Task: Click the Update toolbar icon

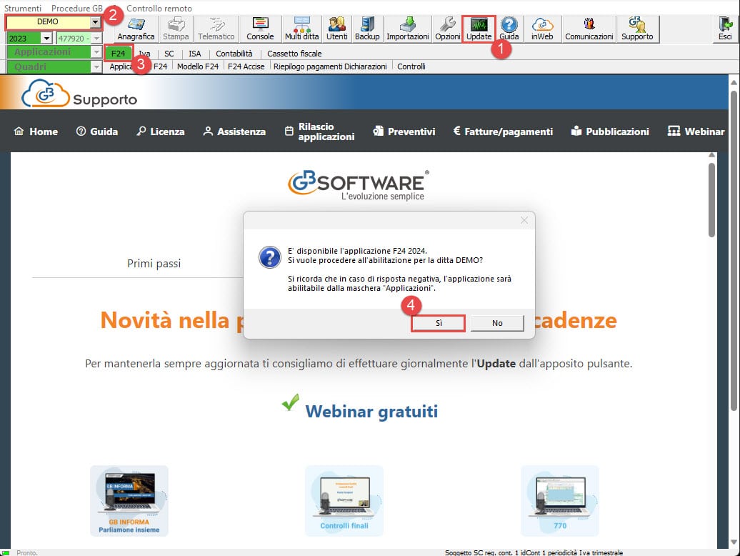Action: (x=479, y=29)
